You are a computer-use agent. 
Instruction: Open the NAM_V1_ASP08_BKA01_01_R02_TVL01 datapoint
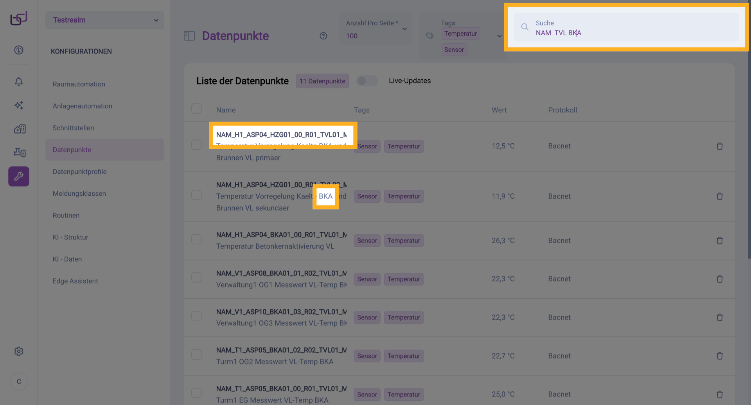click(x=281, y=273)
